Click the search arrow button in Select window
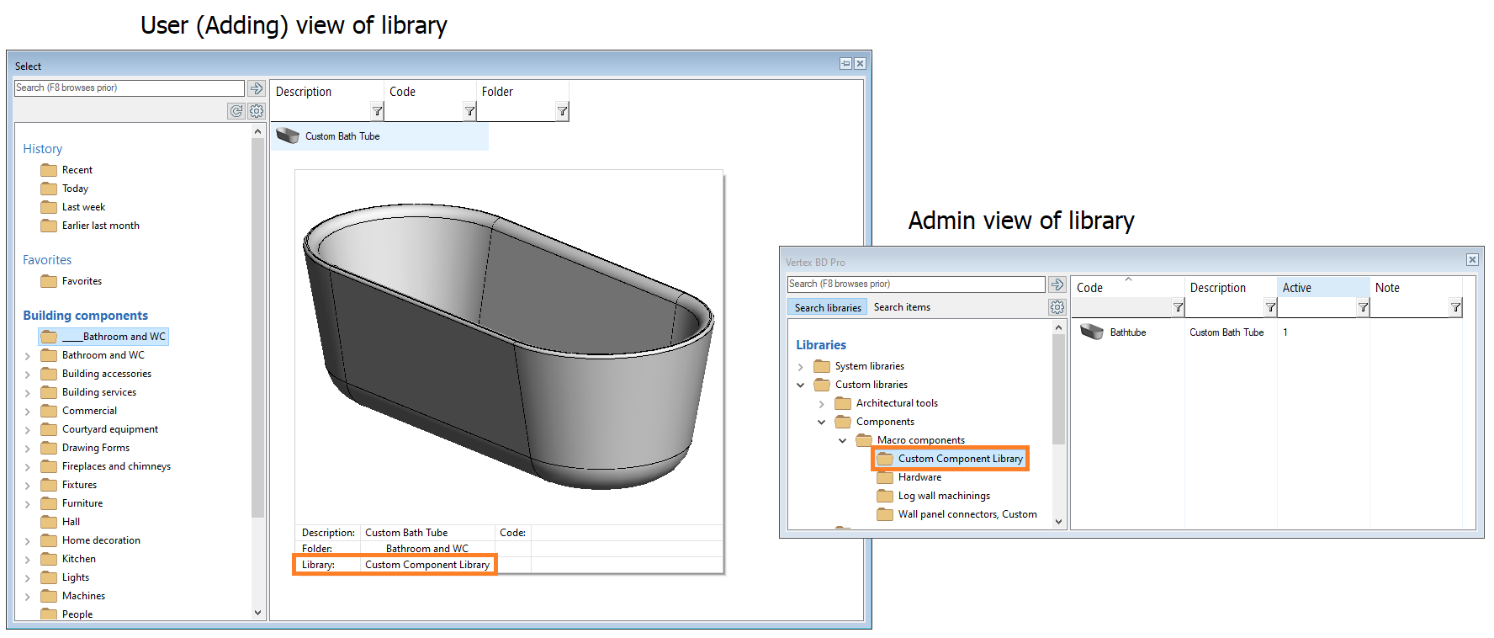The height and width of the screenshot is (638, 1494). (257, 88)
